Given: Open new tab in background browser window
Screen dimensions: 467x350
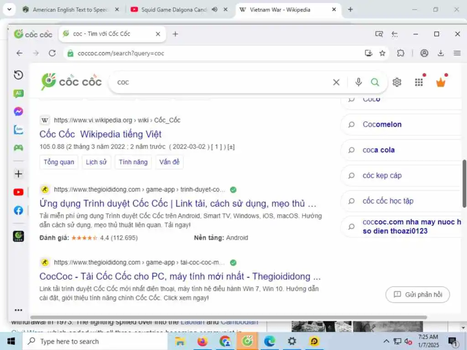Looking at the screenshot, I should pos(350,10).
